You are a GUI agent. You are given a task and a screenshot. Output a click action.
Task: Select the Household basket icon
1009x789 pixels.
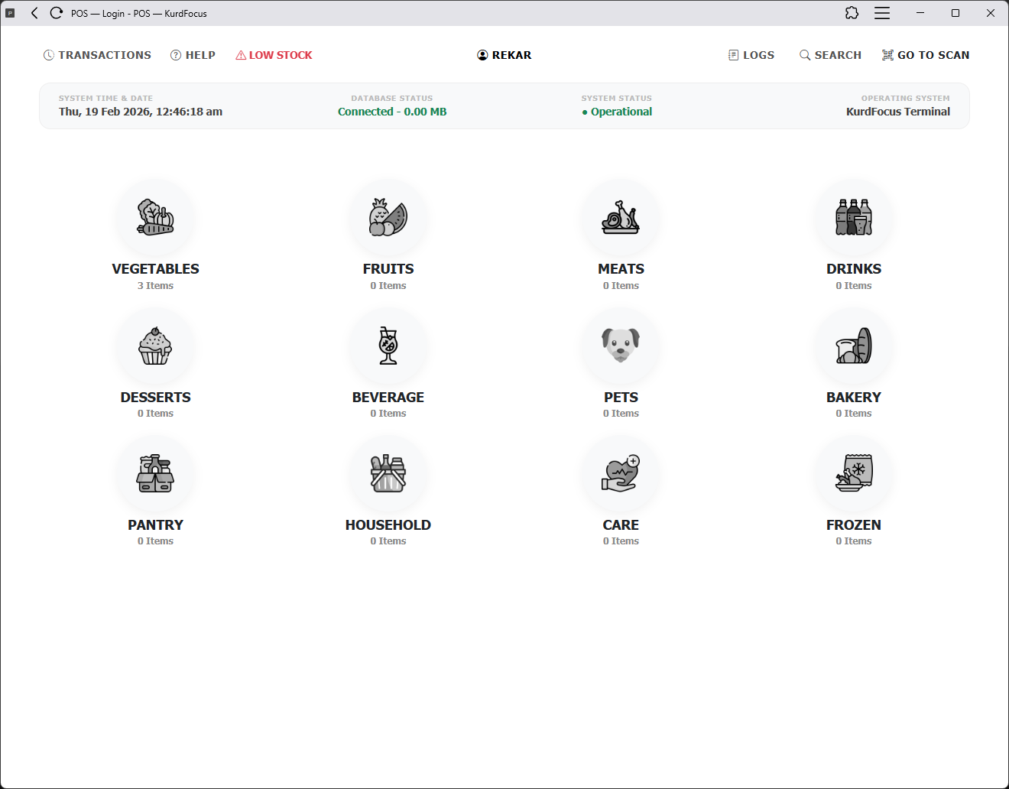tap(388, 474)
